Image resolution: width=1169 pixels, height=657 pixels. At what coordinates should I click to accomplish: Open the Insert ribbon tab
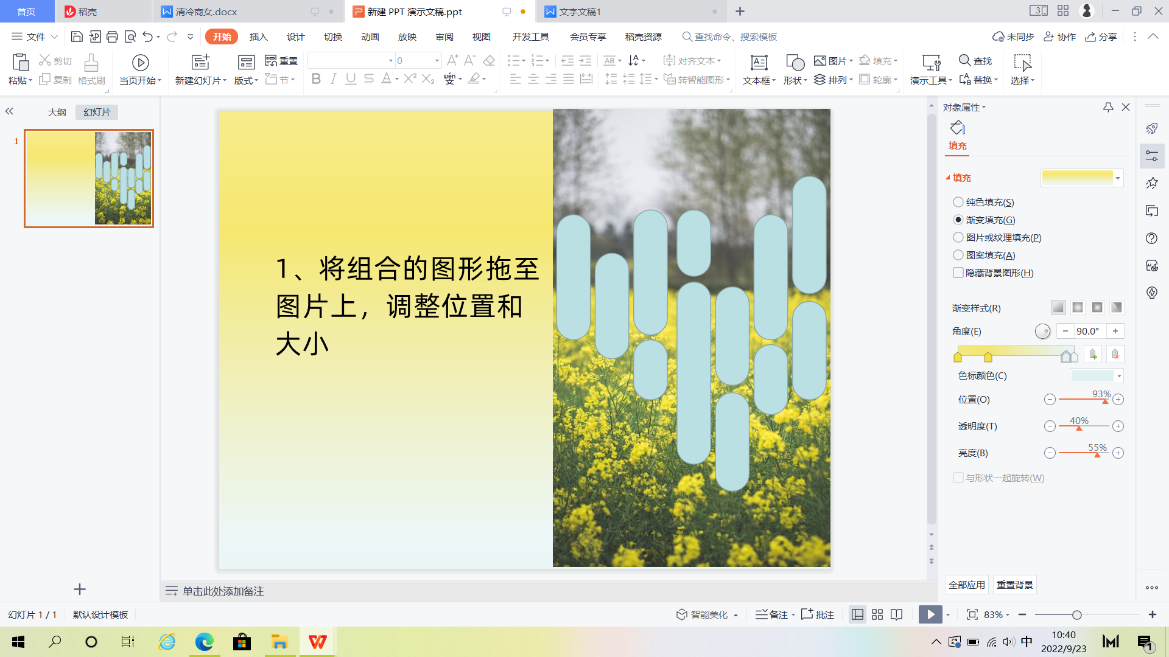258,36
